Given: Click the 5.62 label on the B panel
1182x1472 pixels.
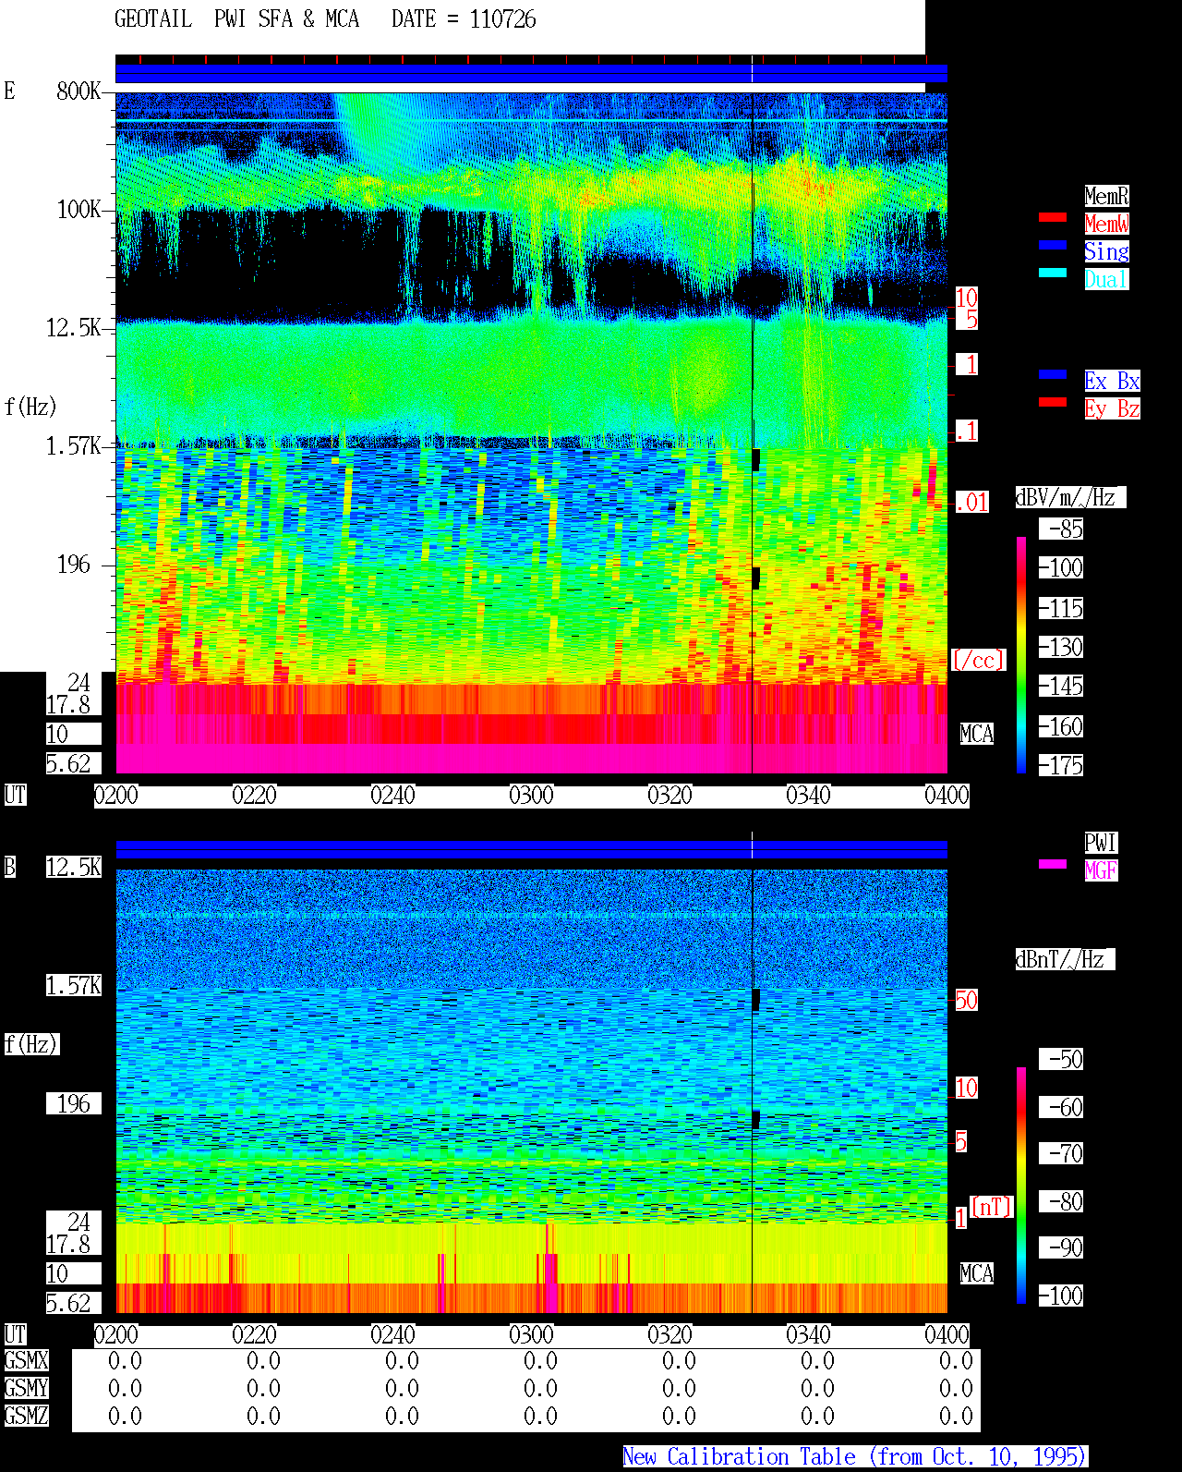Looking at the screenshot, I should tap(74, 1303).
